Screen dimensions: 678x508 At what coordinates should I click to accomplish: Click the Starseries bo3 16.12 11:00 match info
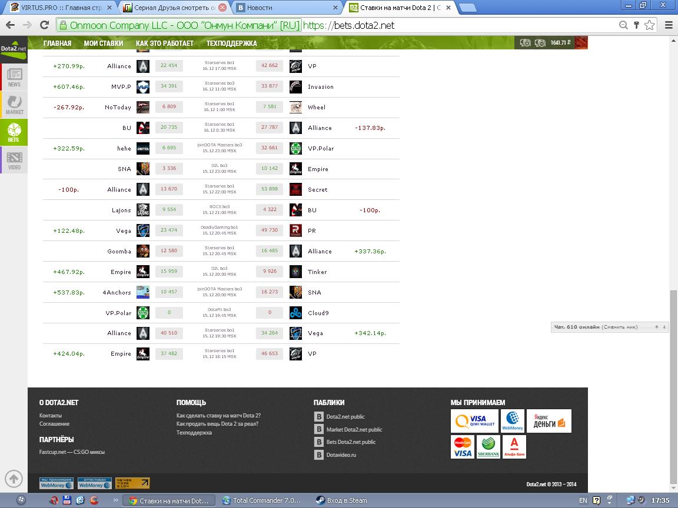pyautogui.click(x=220, y=86)
